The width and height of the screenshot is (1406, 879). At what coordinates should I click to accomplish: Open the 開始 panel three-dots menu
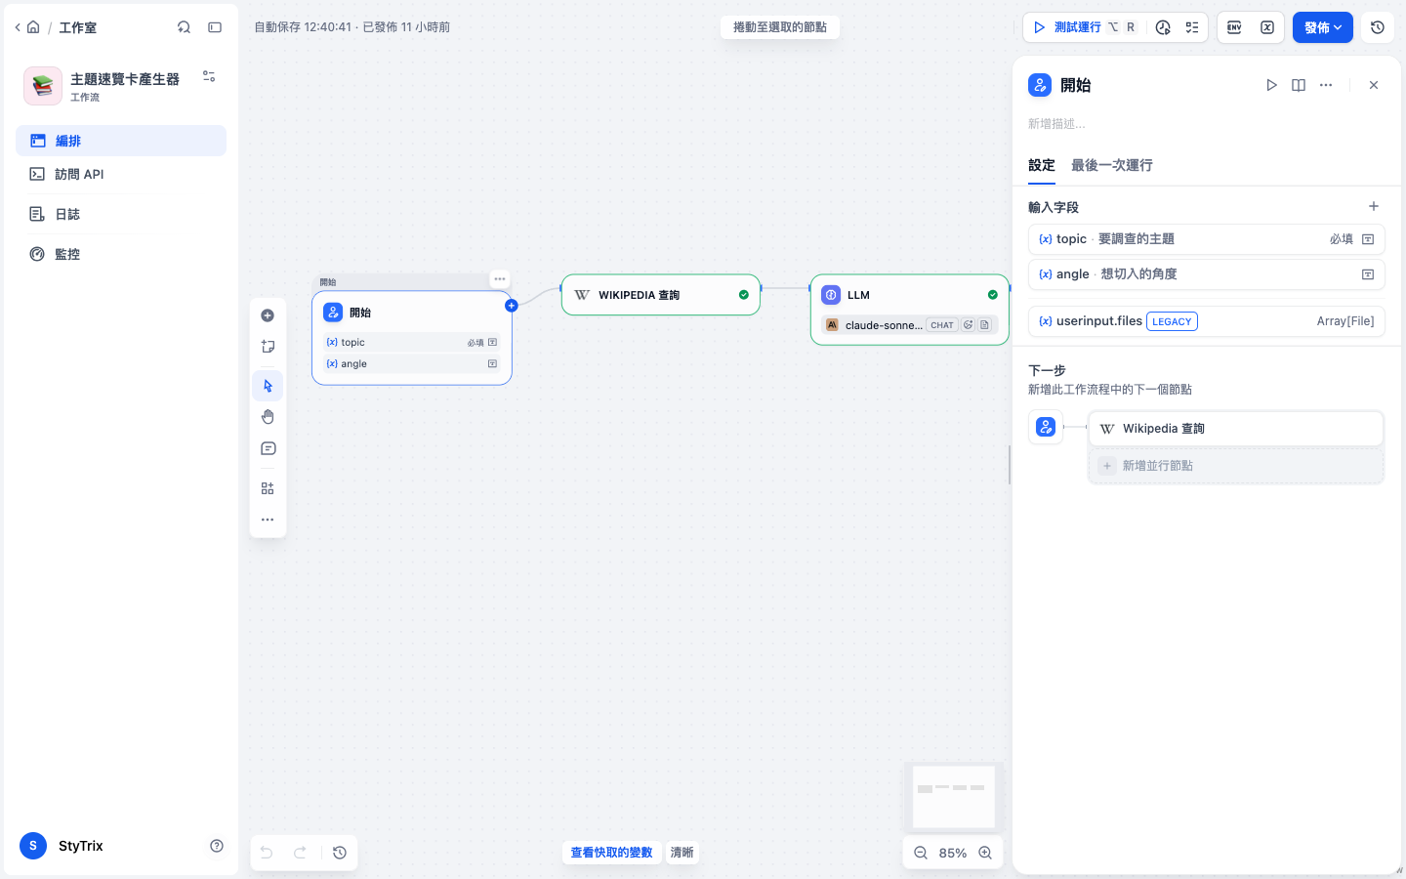click(x=1326, y=85)
